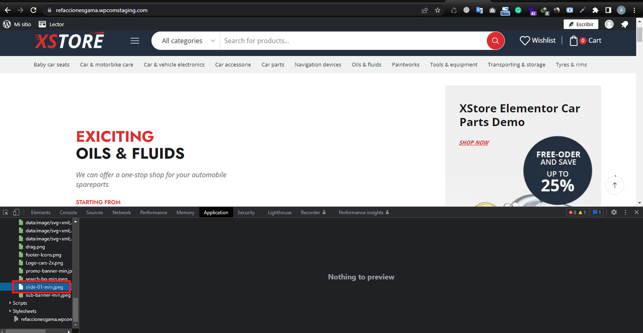Bookmark this page with the star icon
The width and height of the screenshot is (643, 333).
click(438, 10)
